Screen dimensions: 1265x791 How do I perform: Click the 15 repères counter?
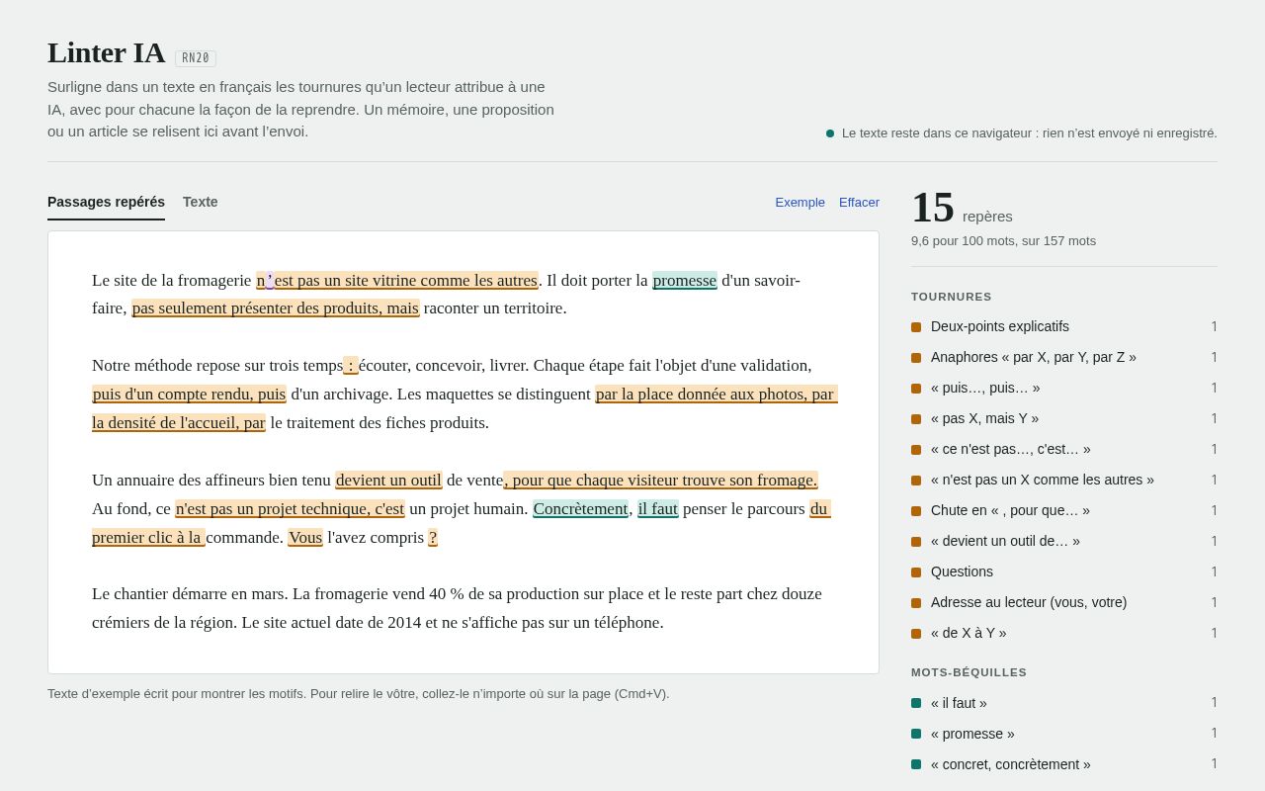click(x=962, y=208)
